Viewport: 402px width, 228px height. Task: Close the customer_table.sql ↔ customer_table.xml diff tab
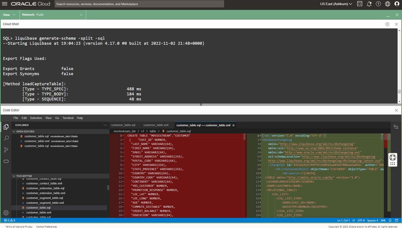click(233, 125)
